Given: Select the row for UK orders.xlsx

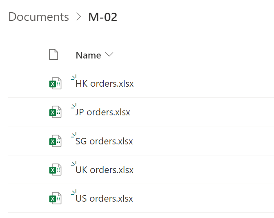Looking at the screenshot, I should tap(141, 170).
